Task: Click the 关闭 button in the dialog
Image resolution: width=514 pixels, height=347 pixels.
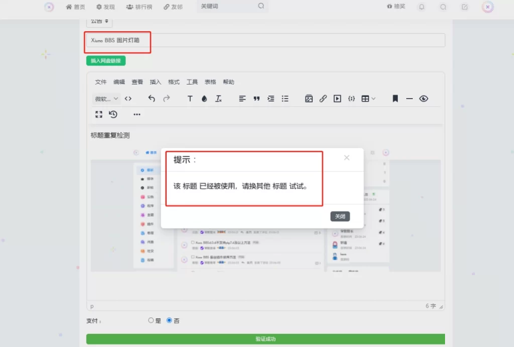Action: click(340, 216)
